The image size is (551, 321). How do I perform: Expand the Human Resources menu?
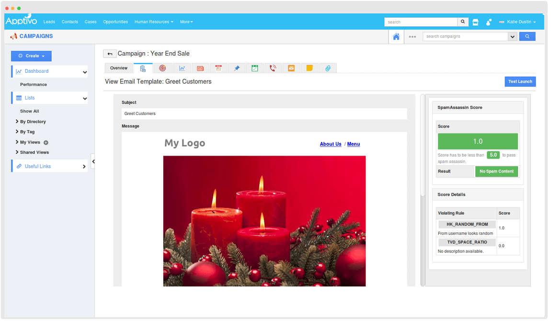coord(154,22)
